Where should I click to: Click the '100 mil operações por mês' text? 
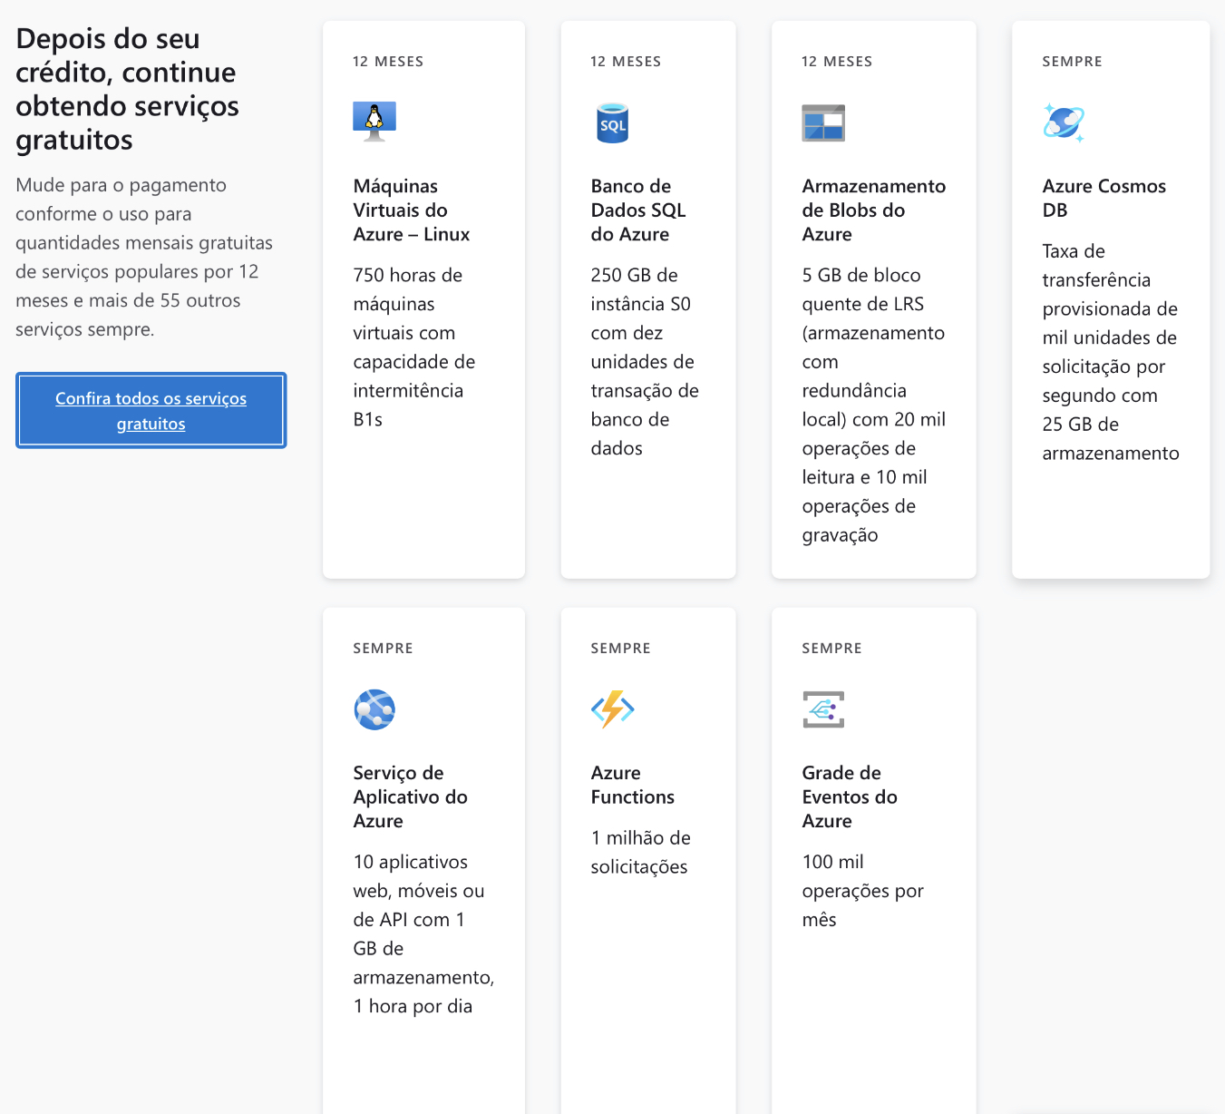[x=863, y=890]
